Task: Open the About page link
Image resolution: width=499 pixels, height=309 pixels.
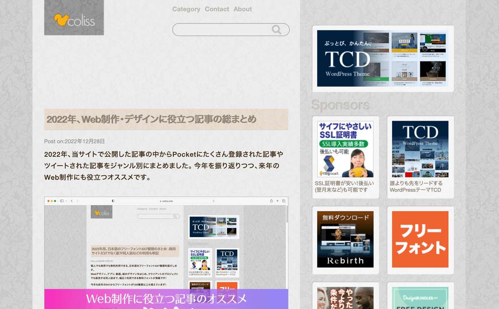Action: (242, 9)
